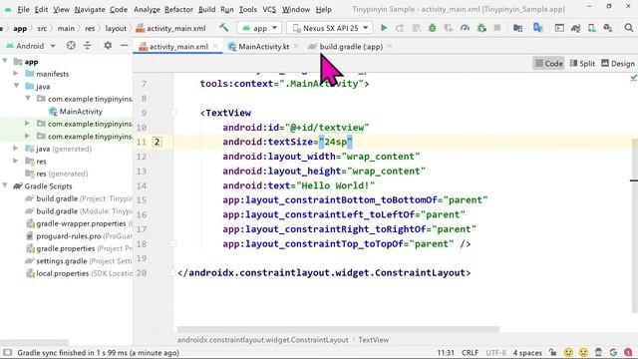Click ConstraintLayout in the editor breadcrumb

coord(262,339)
